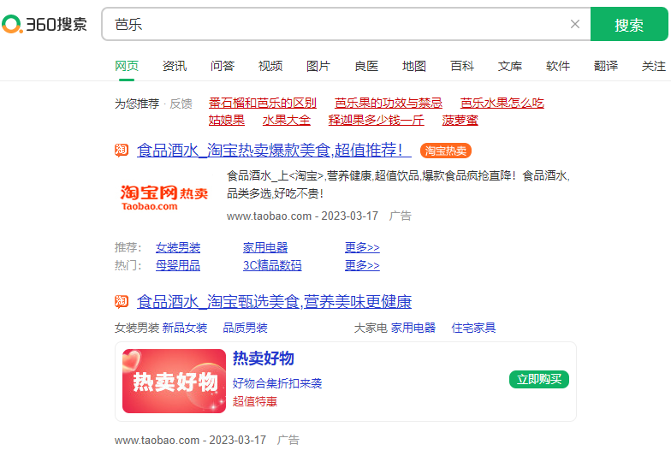Click 更多>> in the 推荐 row
This screenshot has height=450, width=671.
click(362, 247)
